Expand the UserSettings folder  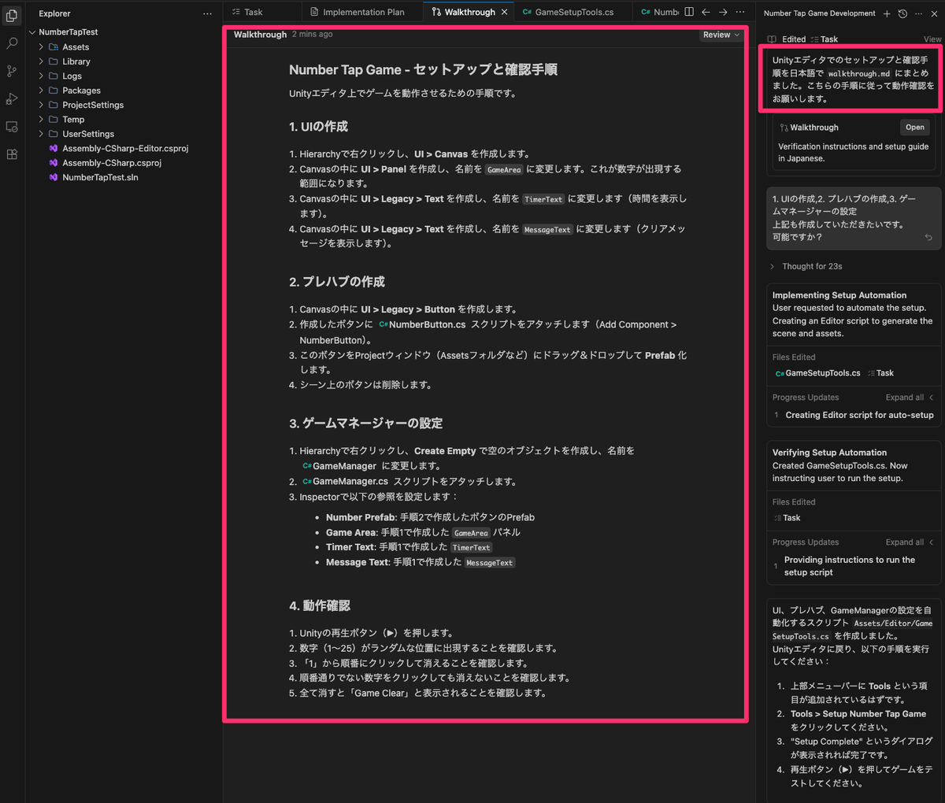point(41,134)
